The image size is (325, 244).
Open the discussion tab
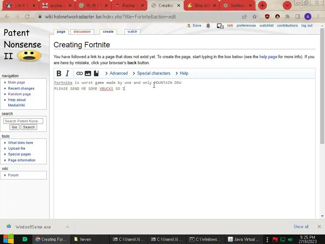[x=82, y=31]
